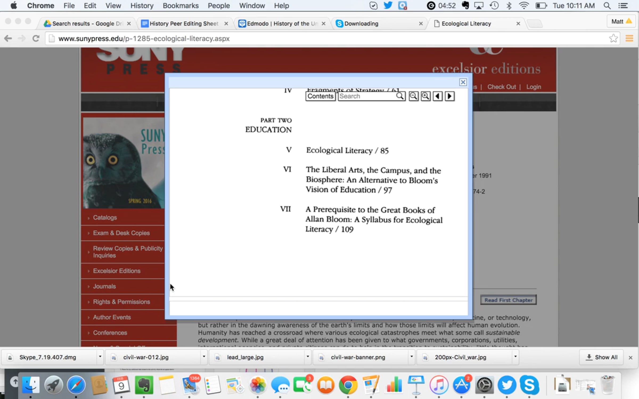Open dropdown for lead_large.jpg download

pyautogui.click(x=308, y=357)
